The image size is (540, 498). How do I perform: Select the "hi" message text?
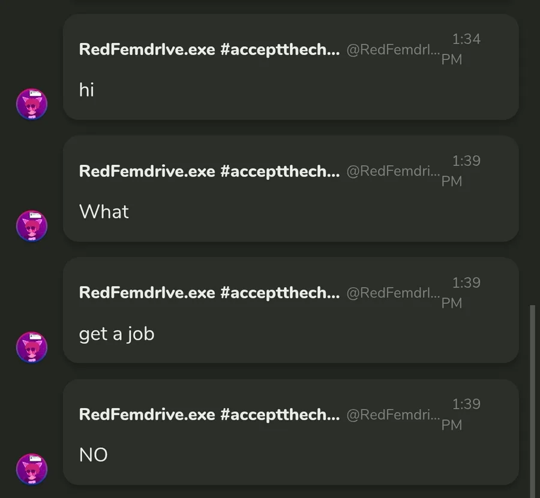[x=86, y=90]
